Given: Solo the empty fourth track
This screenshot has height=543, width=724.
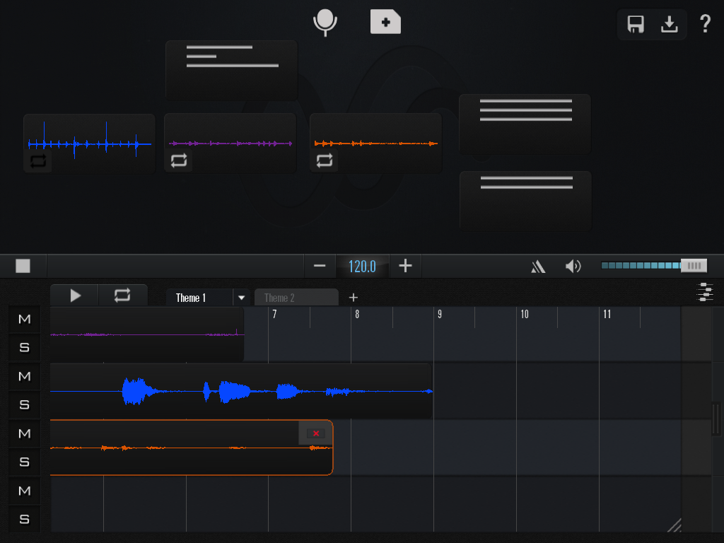Looking at the screenshot, I should [x=25, y=519].
